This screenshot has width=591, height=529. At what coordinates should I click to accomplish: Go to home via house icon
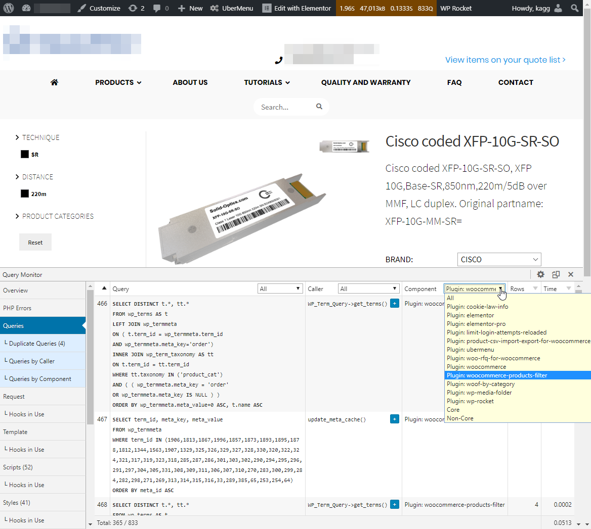tap(54, 82)
